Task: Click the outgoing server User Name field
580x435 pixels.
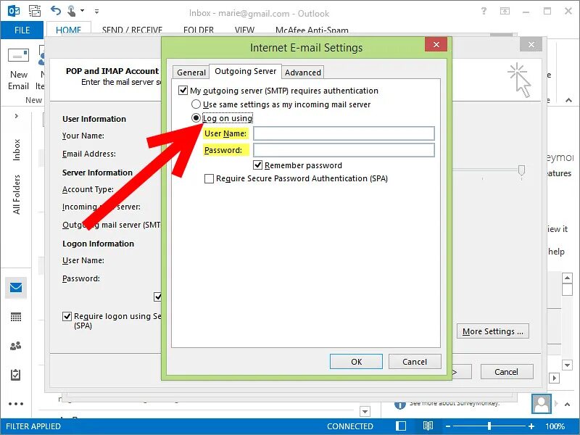Action: pyautogui.click(x=344, y=133)
